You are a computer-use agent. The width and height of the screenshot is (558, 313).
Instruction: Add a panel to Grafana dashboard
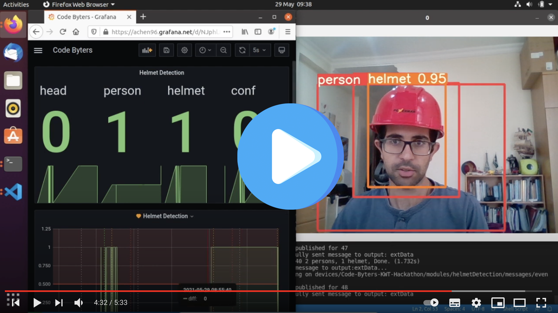[147, 50]
